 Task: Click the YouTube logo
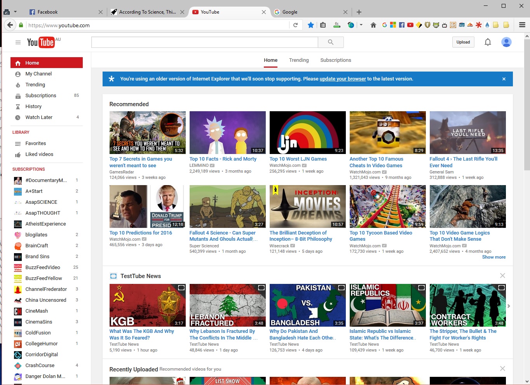tap(40, 42)
